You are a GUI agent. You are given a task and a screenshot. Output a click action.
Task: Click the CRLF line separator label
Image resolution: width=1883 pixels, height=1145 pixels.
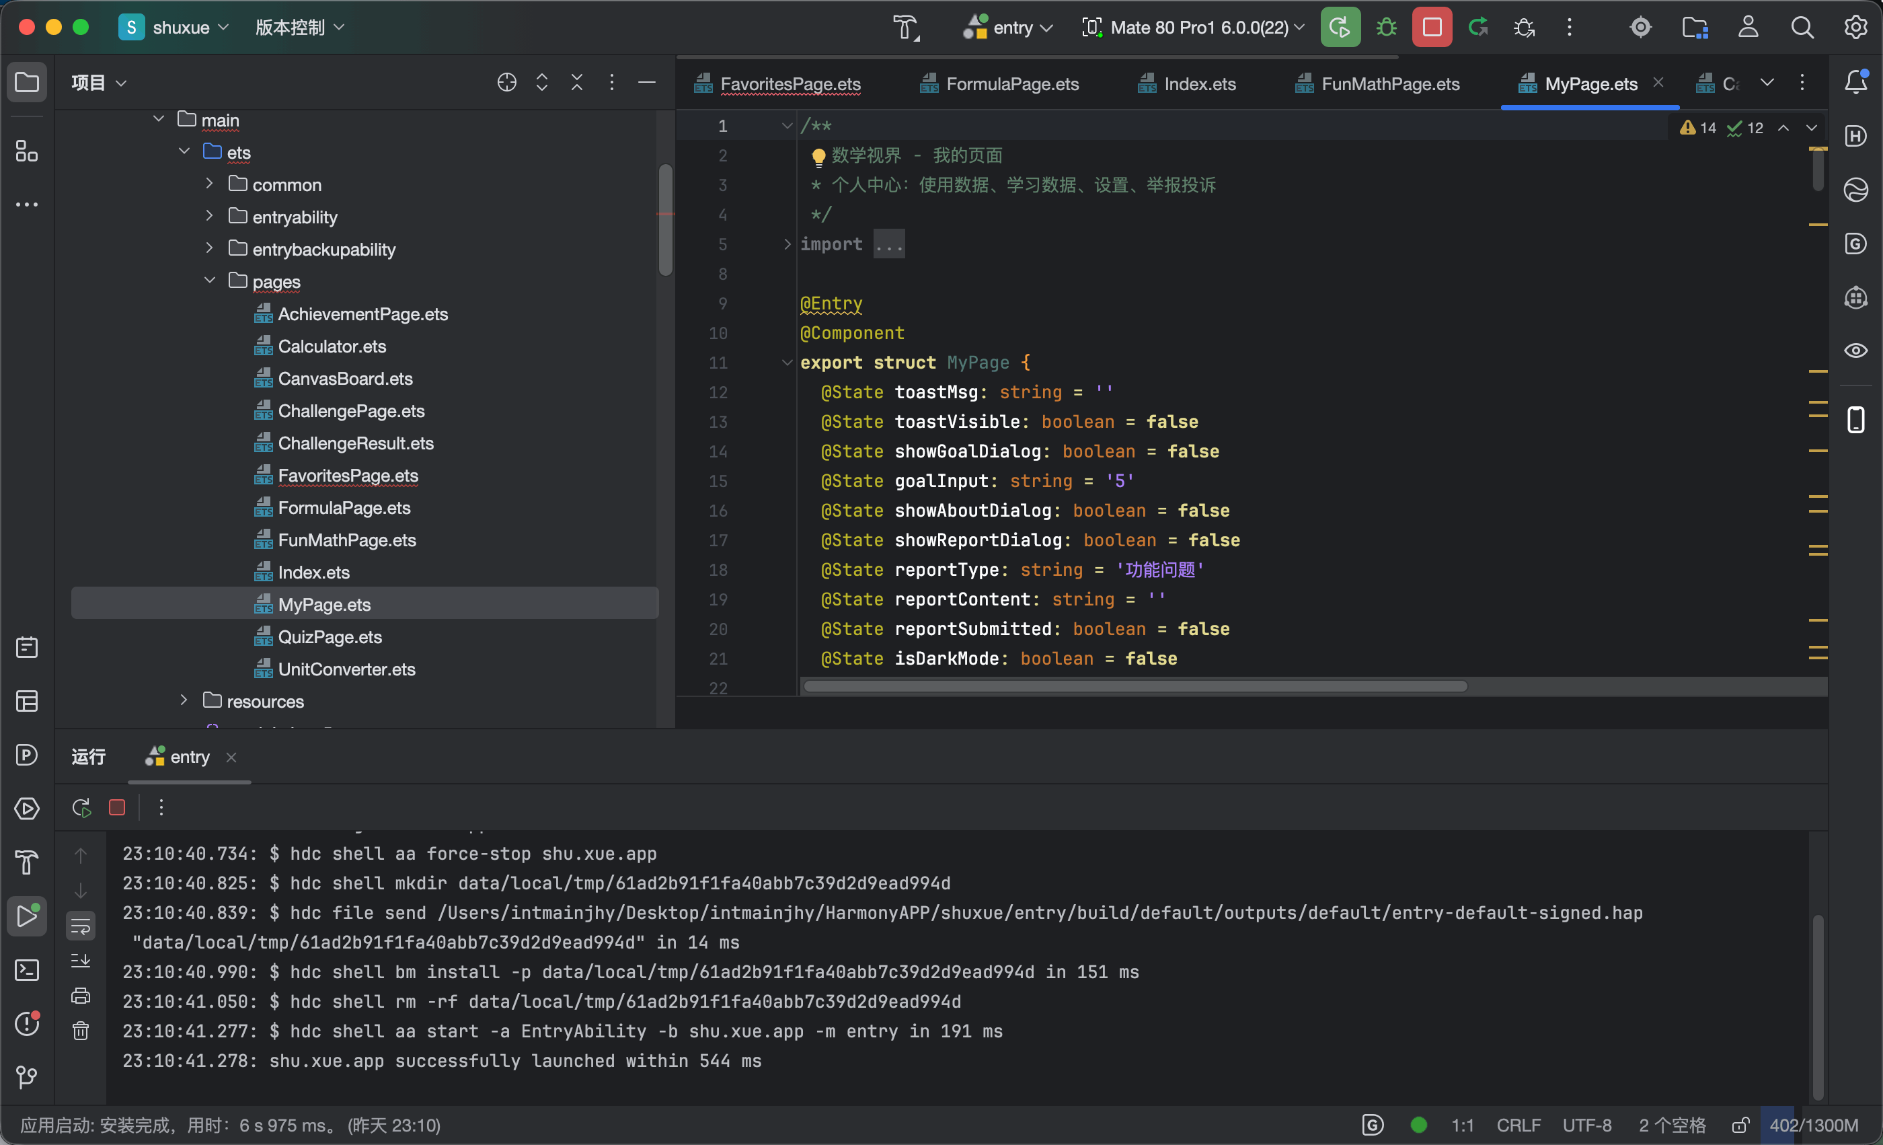(1518, 1125)
